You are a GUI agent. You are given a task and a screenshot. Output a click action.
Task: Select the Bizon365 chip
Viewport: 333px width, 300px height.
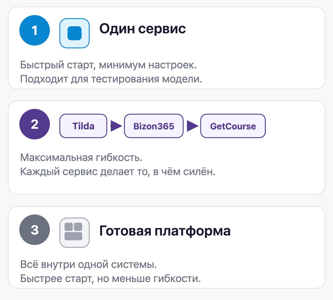pos(154,126)
